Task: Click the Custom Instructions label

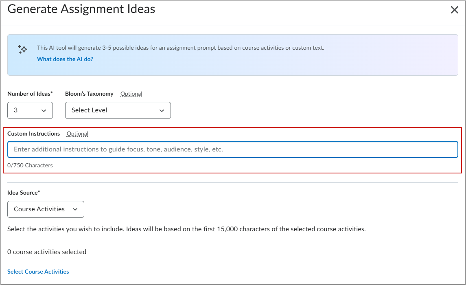Action: 34,133
